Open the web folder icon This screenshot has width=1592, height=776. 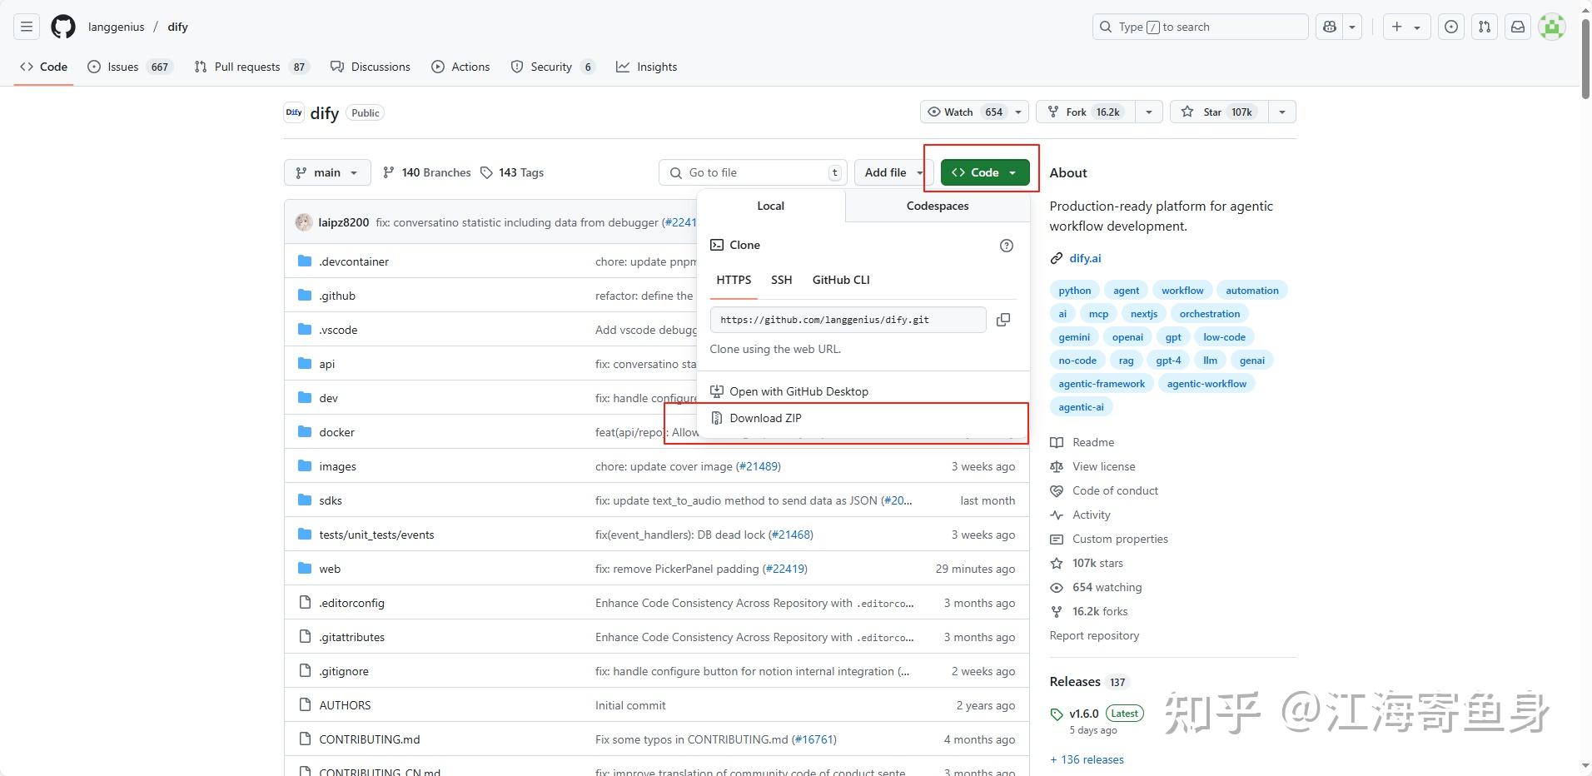pos(305,568)
